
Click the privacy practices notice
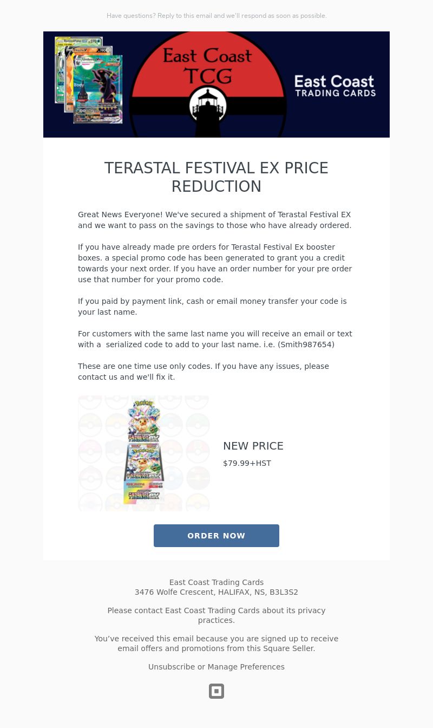tap(216, 615)
